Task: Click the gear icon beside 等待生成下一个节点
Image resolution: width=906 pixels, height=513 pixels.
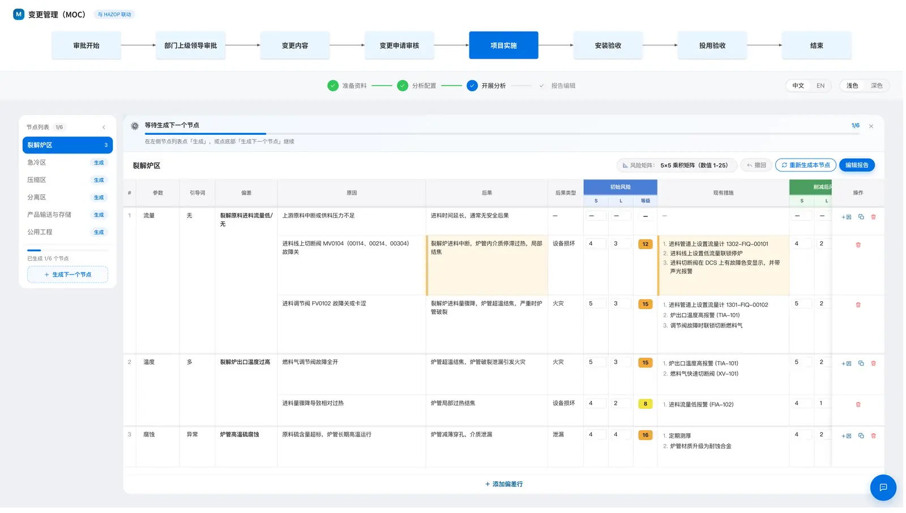Action: [x=135, y=126]
